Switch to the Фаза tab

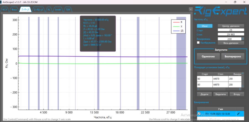coord(15,9)
